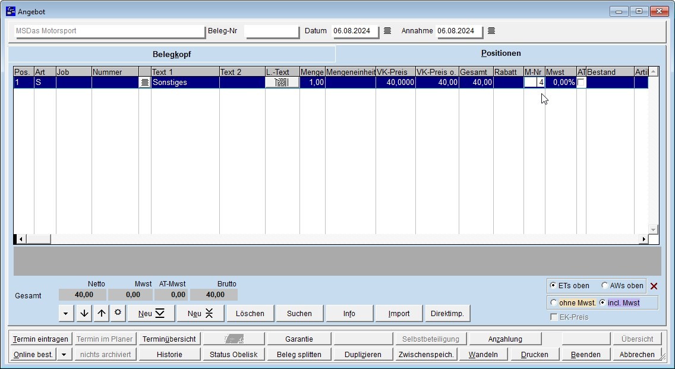
Task: Click the Garantie button
Action: (299, 339)
